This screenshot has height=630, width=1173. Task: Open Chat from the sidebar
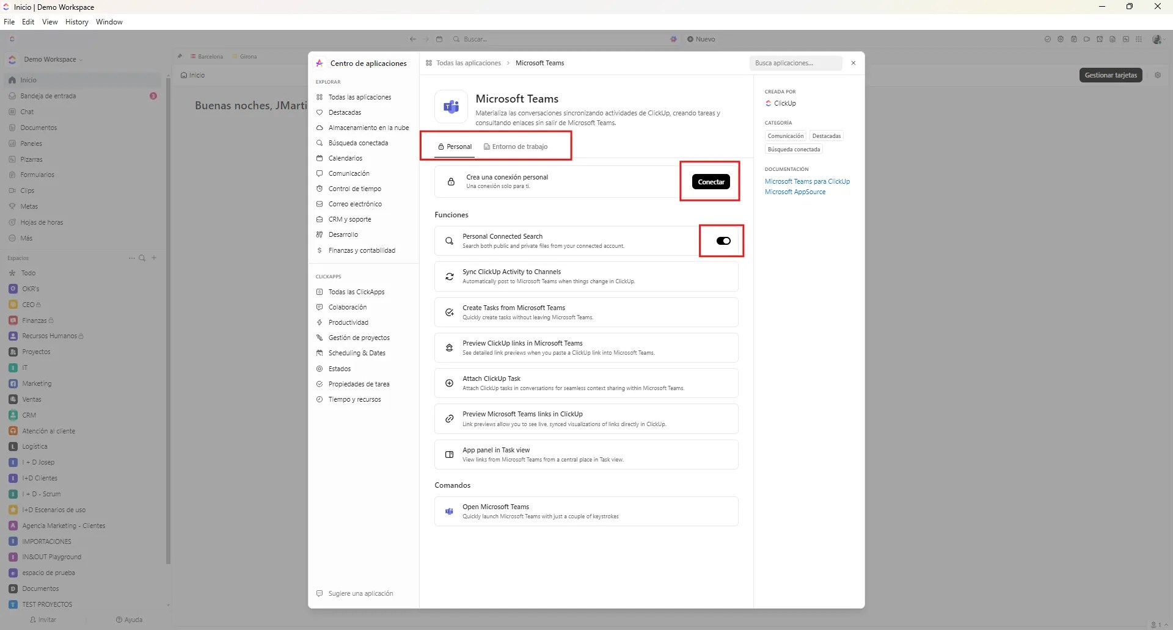[28, 112]
